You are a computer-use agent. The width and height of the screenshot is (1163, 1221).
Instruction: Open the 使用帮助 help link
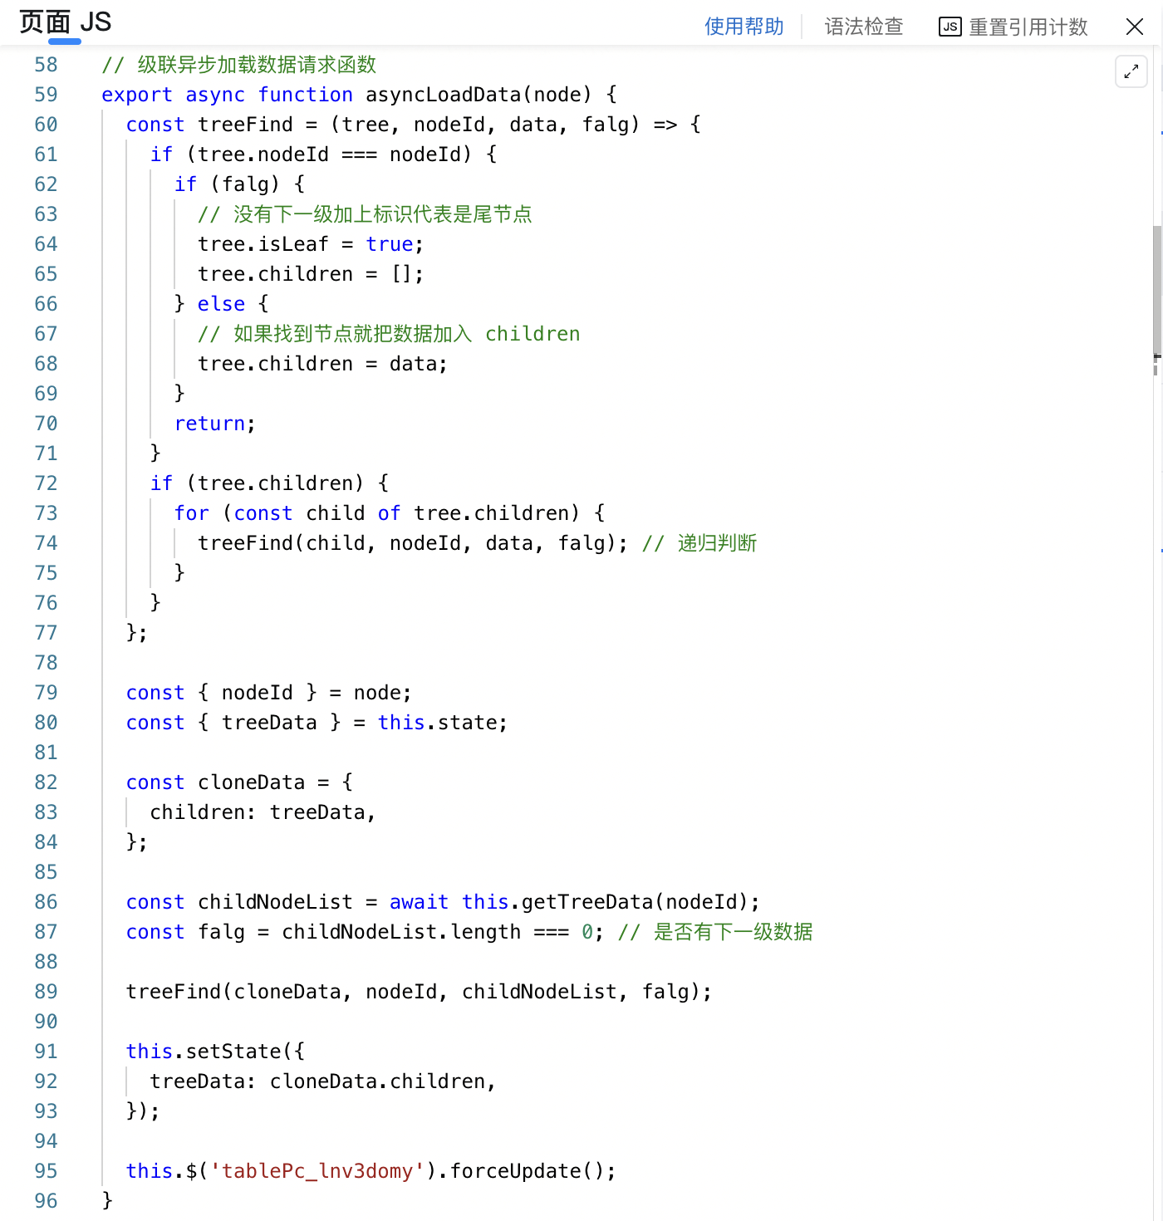click(x=743, y=27)
